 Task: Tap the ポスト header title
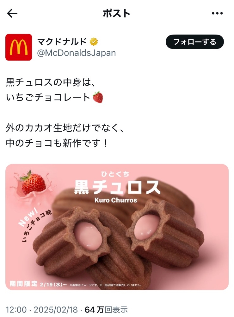coord(117,14)
